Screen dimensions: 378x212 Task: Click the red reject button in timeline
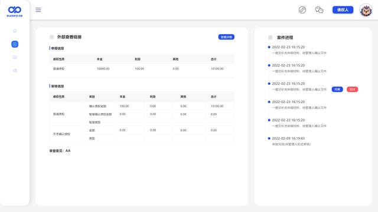coord(352,90)
